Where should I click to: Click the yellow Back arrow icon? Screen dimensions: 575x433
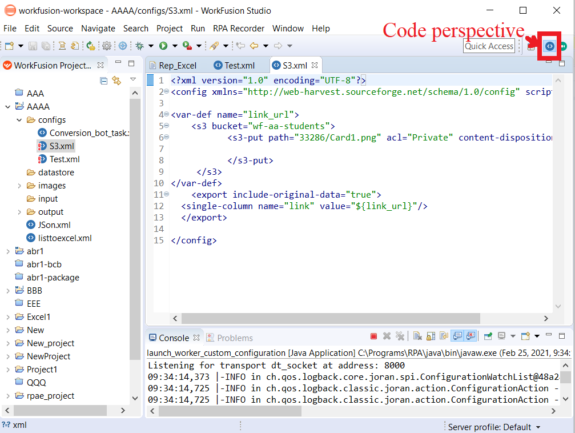pos(254,46)
